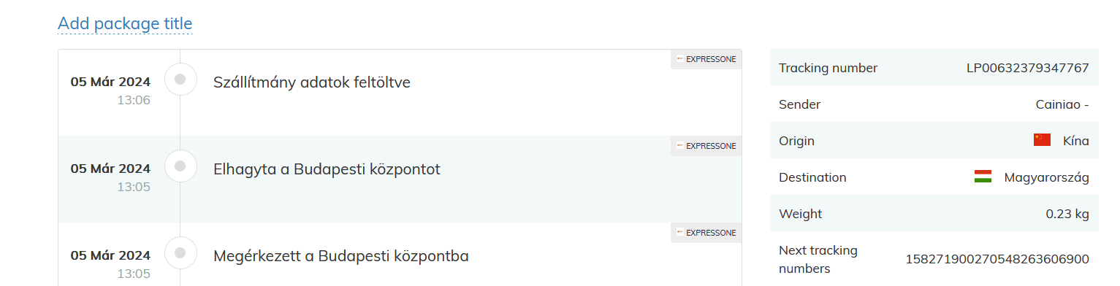Screen dimensions: 1120x286
Task: Click the Elhagyta a Budapesti központot event text
Action: 327,169
